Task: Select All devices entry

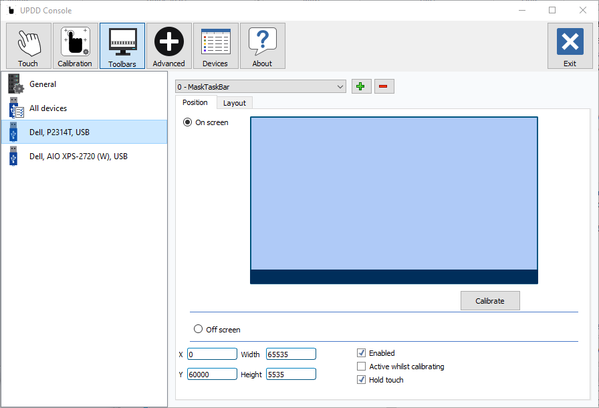Action: (84, 108)
